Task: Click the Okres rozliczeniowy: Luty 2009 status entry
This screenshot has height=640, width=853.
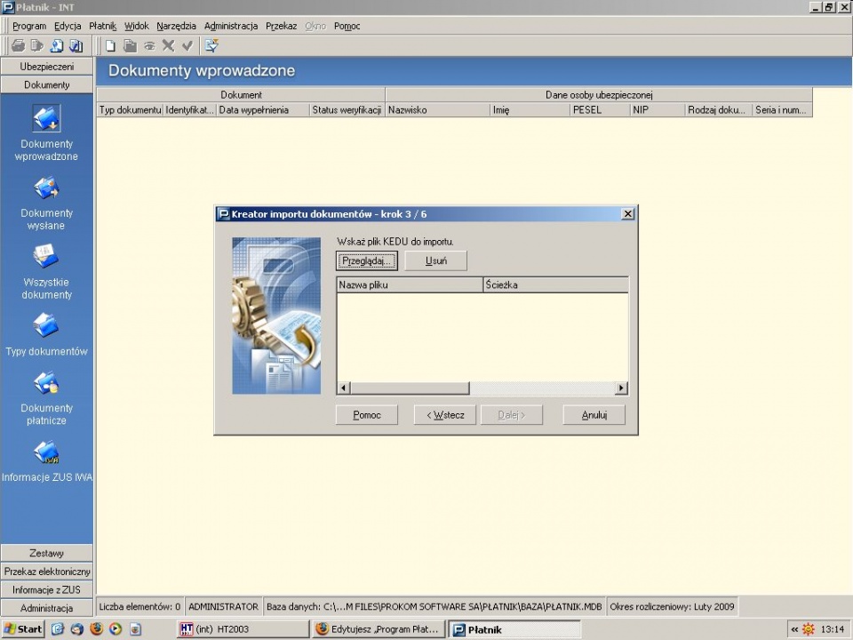Action: (x=672, y=606)
